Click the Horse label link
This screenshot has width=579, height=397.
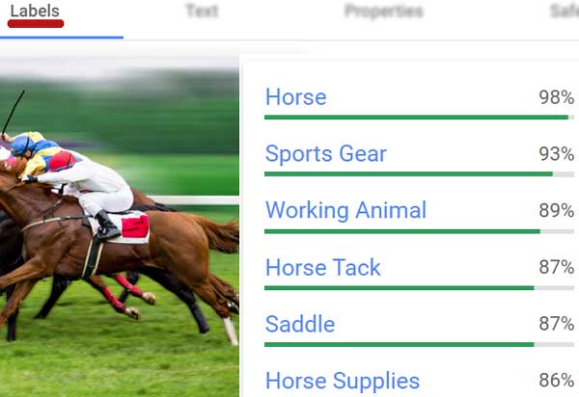[x=296, y=97]
